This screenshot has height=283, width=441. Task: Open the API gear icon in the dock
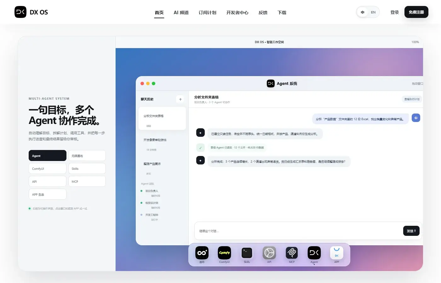pyautogui.click(x=269, y=253)
